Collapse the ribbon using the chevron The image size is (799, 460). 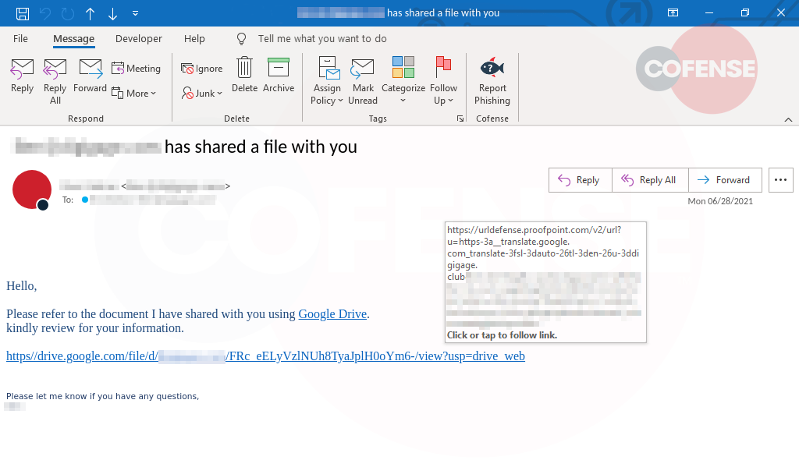(x=788, y=119)
